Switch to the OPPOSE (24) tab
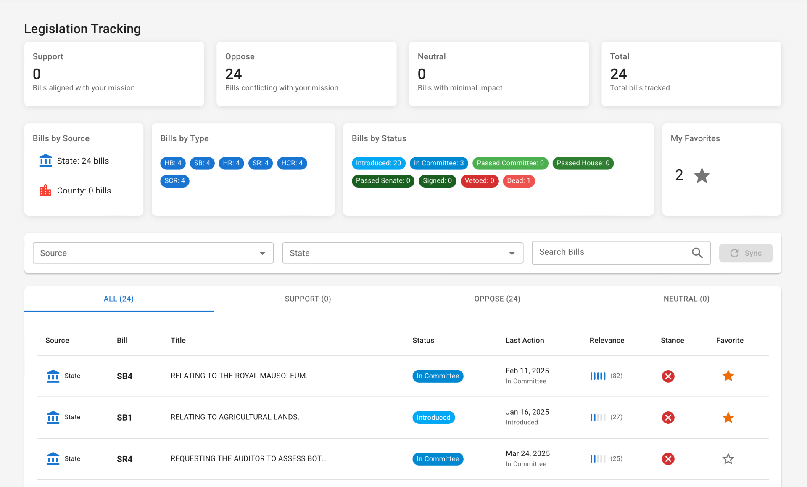This screenshot has height=487, width=807. point(497,299)
